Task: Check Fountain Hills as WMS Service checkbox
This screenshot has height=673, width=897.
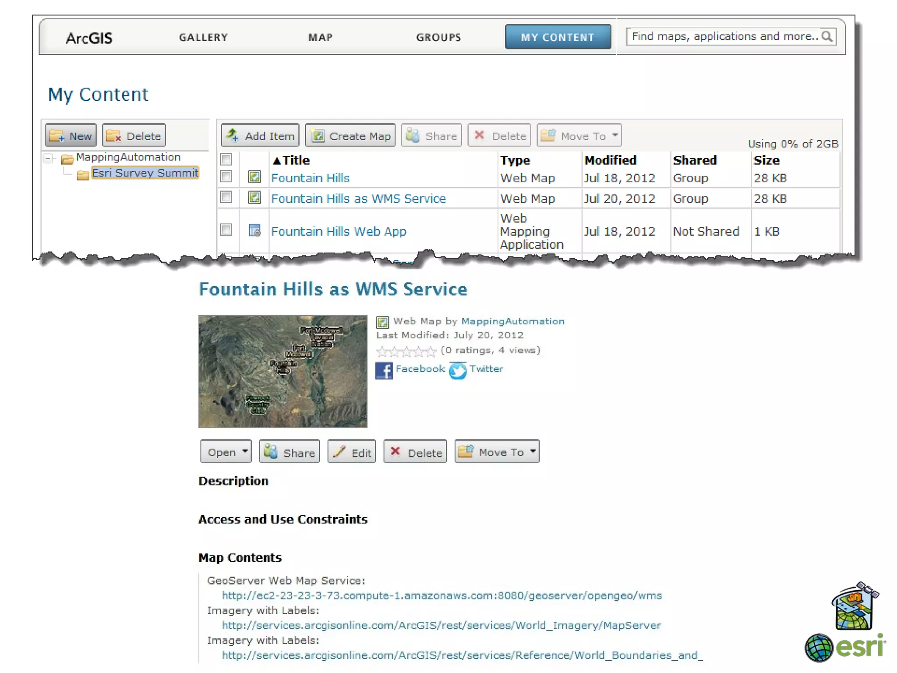Action: [226, 197]
